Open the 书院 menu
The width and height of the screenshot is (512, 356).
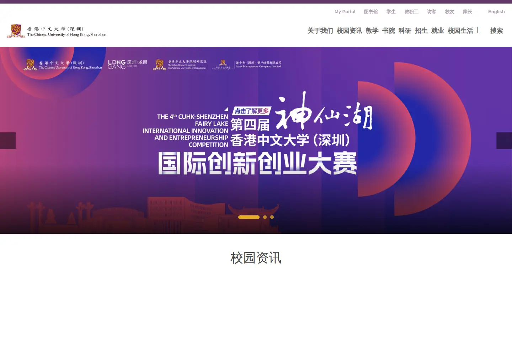389,31
